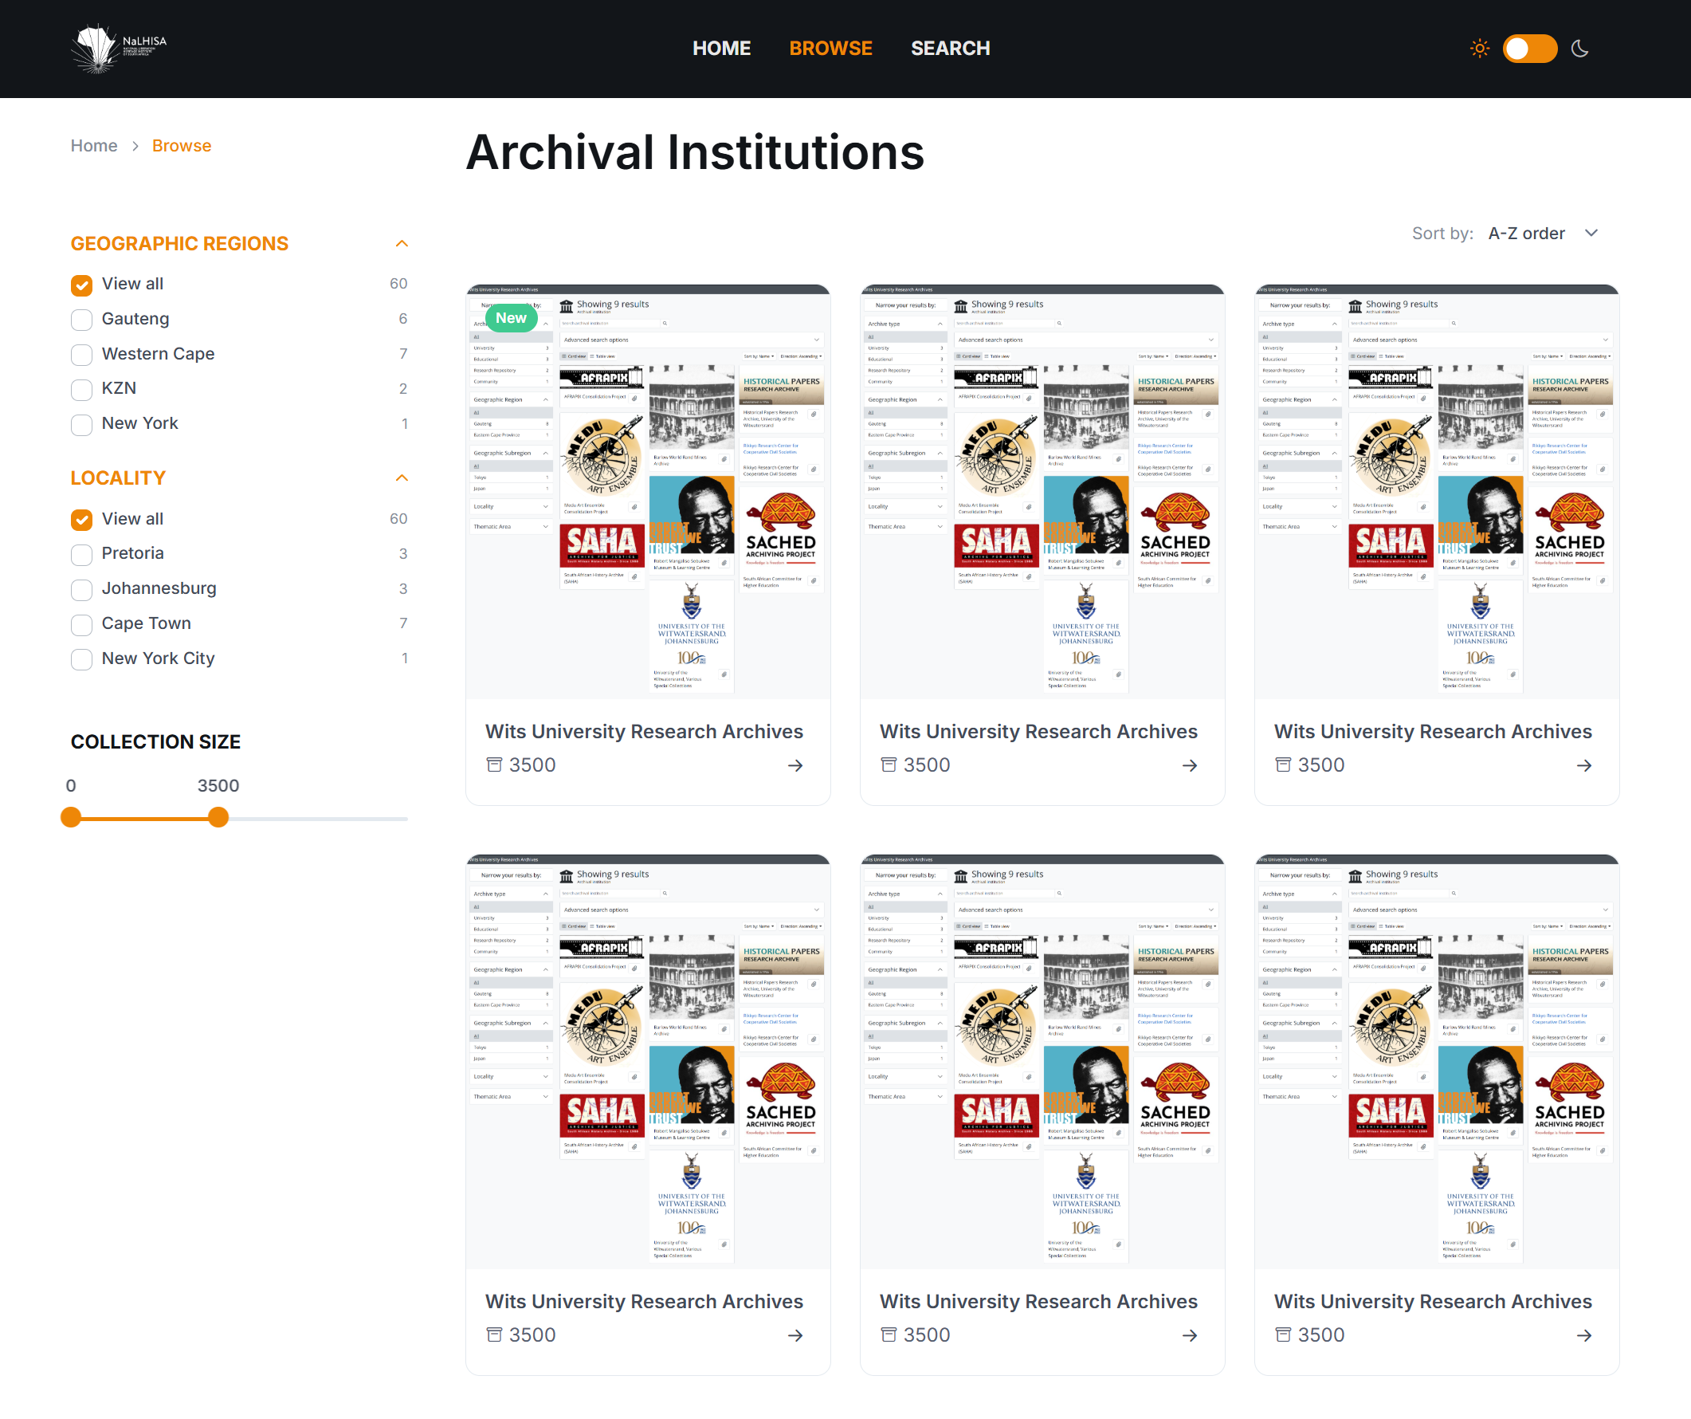
Task: Click the New badge on first card
Action: pos(512,318)
